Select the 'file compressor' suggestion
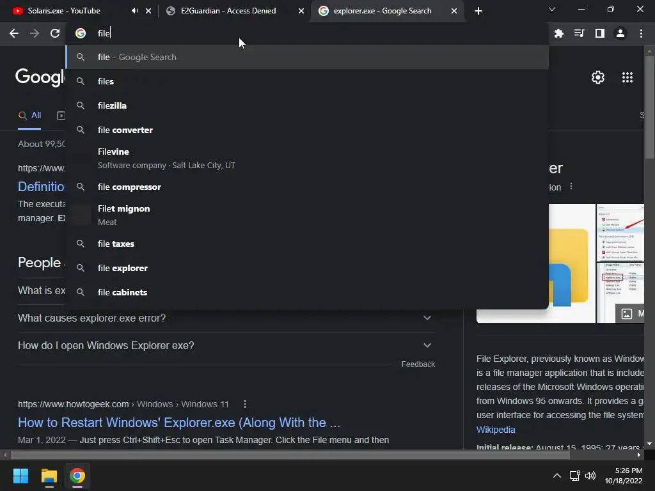Viewport: 655px width, 491px height. [x=308, y=187]
